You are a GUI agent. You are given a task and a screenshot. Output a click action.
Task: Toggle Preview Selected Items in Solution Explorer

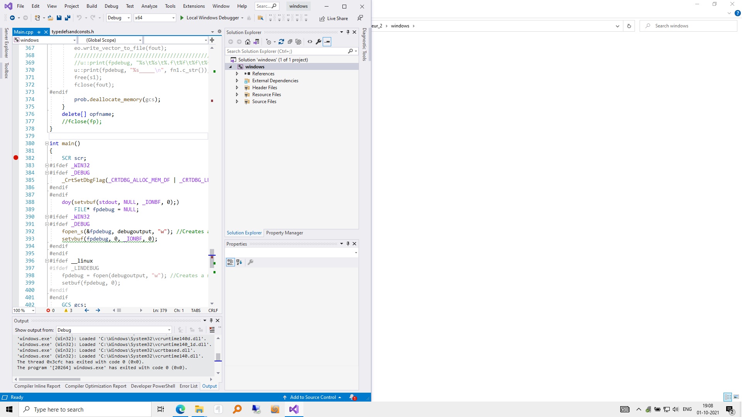[x=327, y=42]
